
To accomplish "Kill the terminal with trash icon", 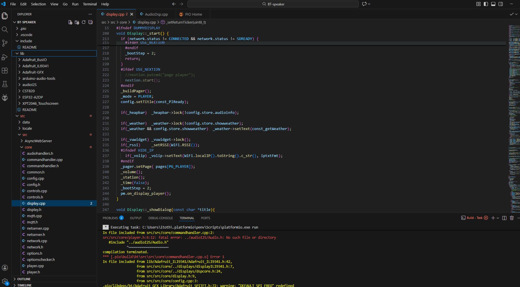I will [512, 218].
